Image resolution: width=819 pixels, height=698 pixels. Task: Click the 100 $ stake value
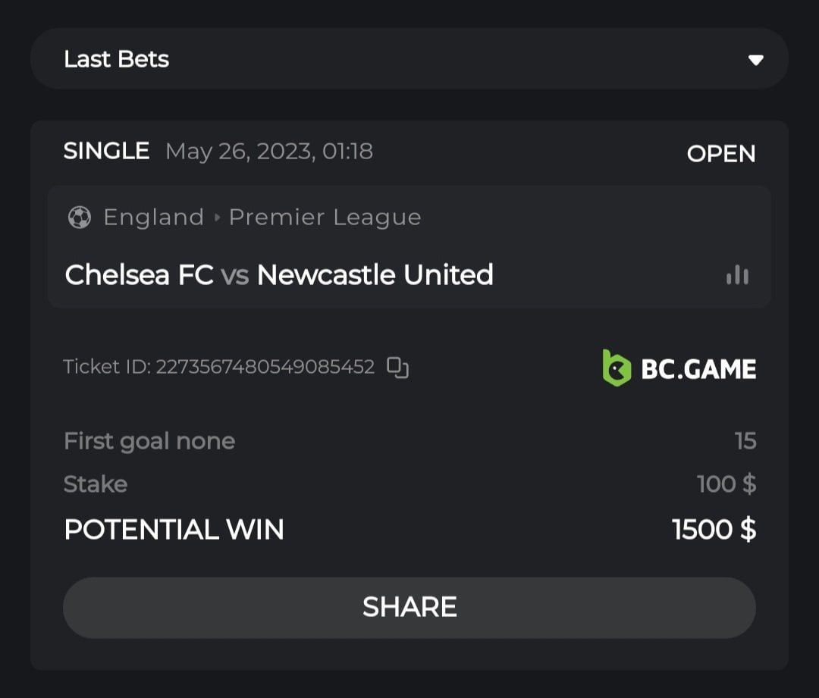(x=726, y=484)
